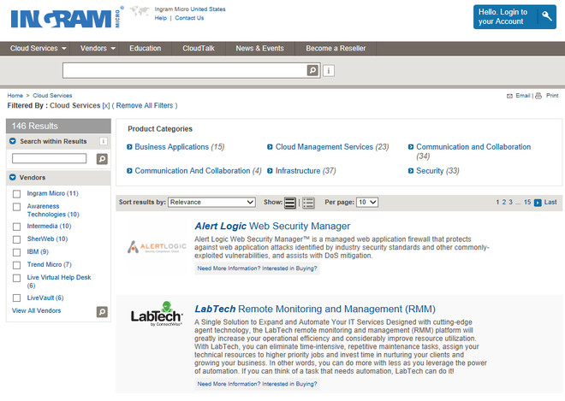Check the Intermedia (10) vendor box
The image size is (565, 401).
[x=16, y=227]
